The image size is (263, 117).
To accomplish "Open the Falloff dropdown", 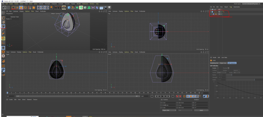I will [x=221, y=73].
